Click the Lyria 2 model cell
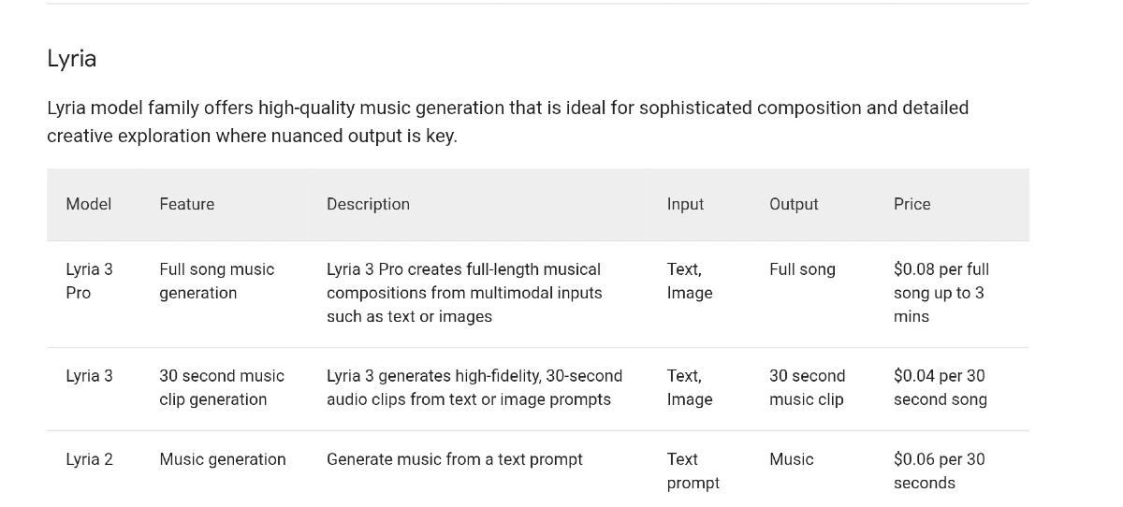The image size is (1123, 507). pos(89,459)
